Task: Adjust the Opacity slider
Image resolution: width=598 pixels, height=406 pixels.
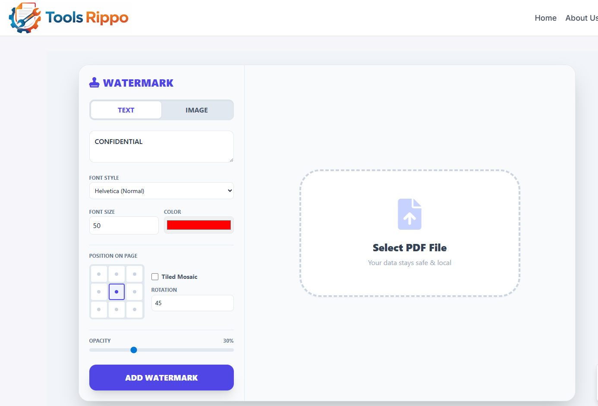Action: point(134,350)
